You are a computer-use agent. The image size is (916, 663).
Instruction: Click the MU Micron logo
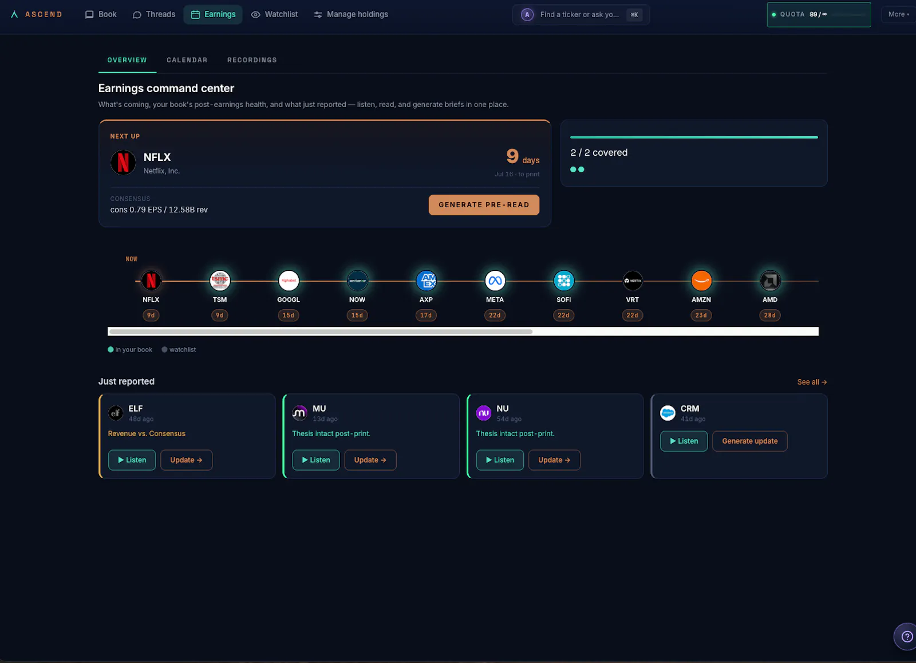click(x=299, y=413)
